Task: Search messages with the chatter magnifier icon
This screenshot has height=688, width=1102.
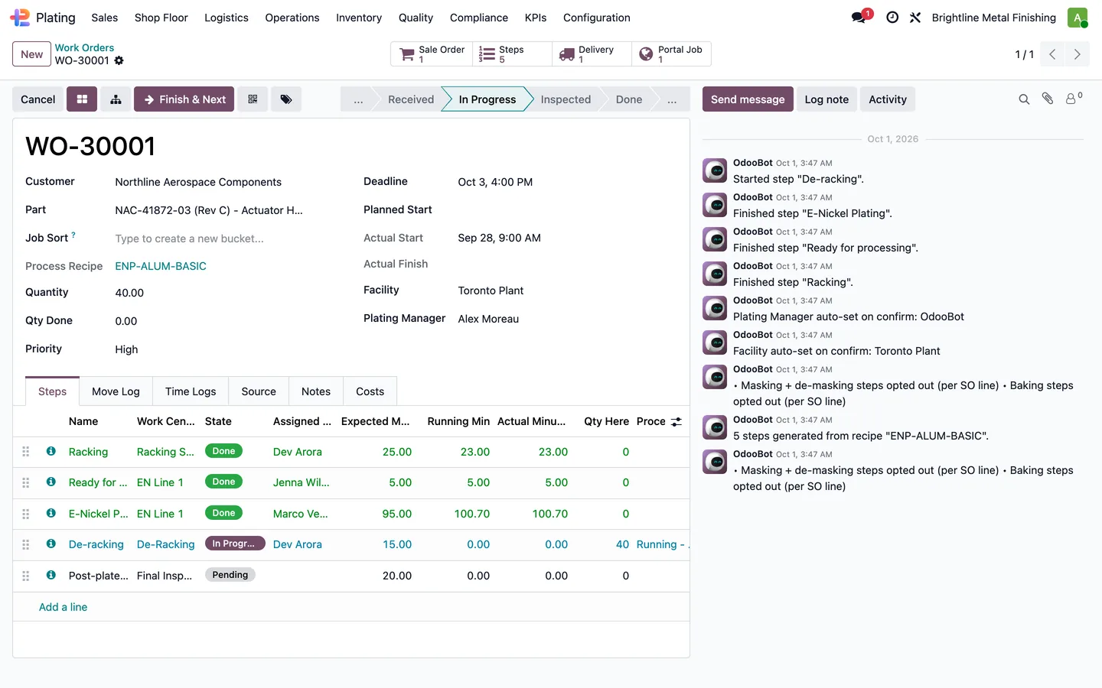Action: 1024,99
